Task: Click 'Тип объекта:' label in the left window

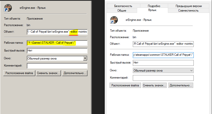Action: point(12,19)
